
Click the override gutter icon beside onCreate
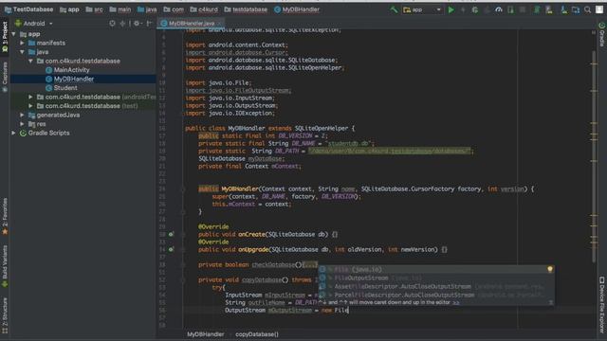171,234
